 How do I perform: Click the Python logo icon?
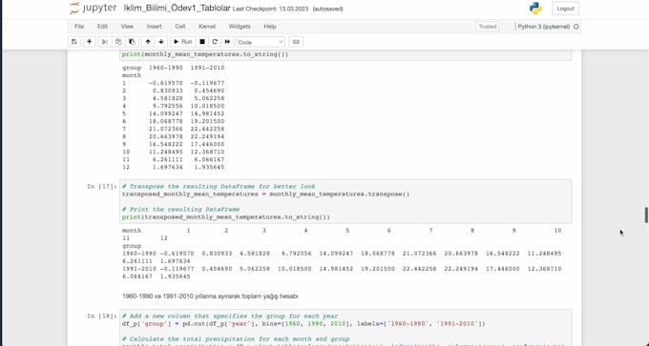click(x=535, y=9)
